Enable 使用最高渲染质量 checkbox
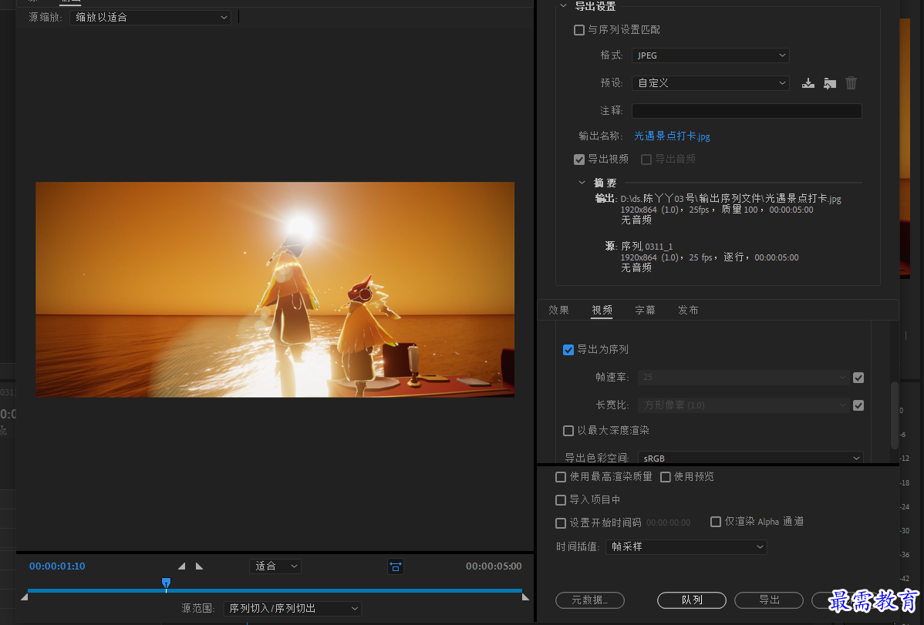924x625 pixels. pos(561,477)
